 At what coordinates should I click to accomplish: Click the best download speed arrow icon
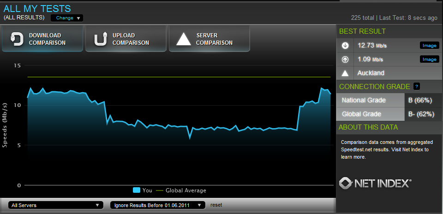(x=345, y=46)
